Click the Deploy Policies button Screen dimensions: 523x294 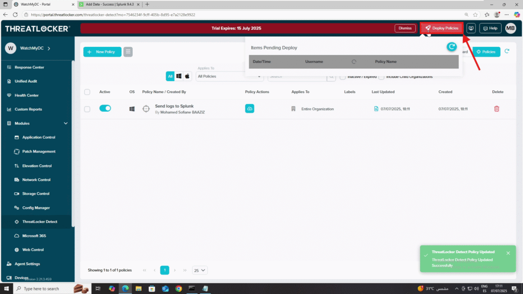click(x=442, y=29)
